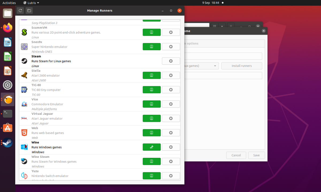Click the ScummVM runner logo
Image resolution: width=321 pixels, height=192 pixels.
tap(24, 32)
